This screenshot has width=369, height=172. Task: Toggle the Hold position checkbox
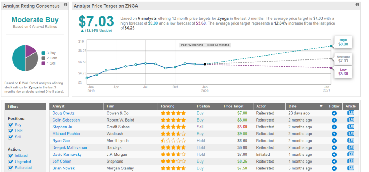(10, 131)
